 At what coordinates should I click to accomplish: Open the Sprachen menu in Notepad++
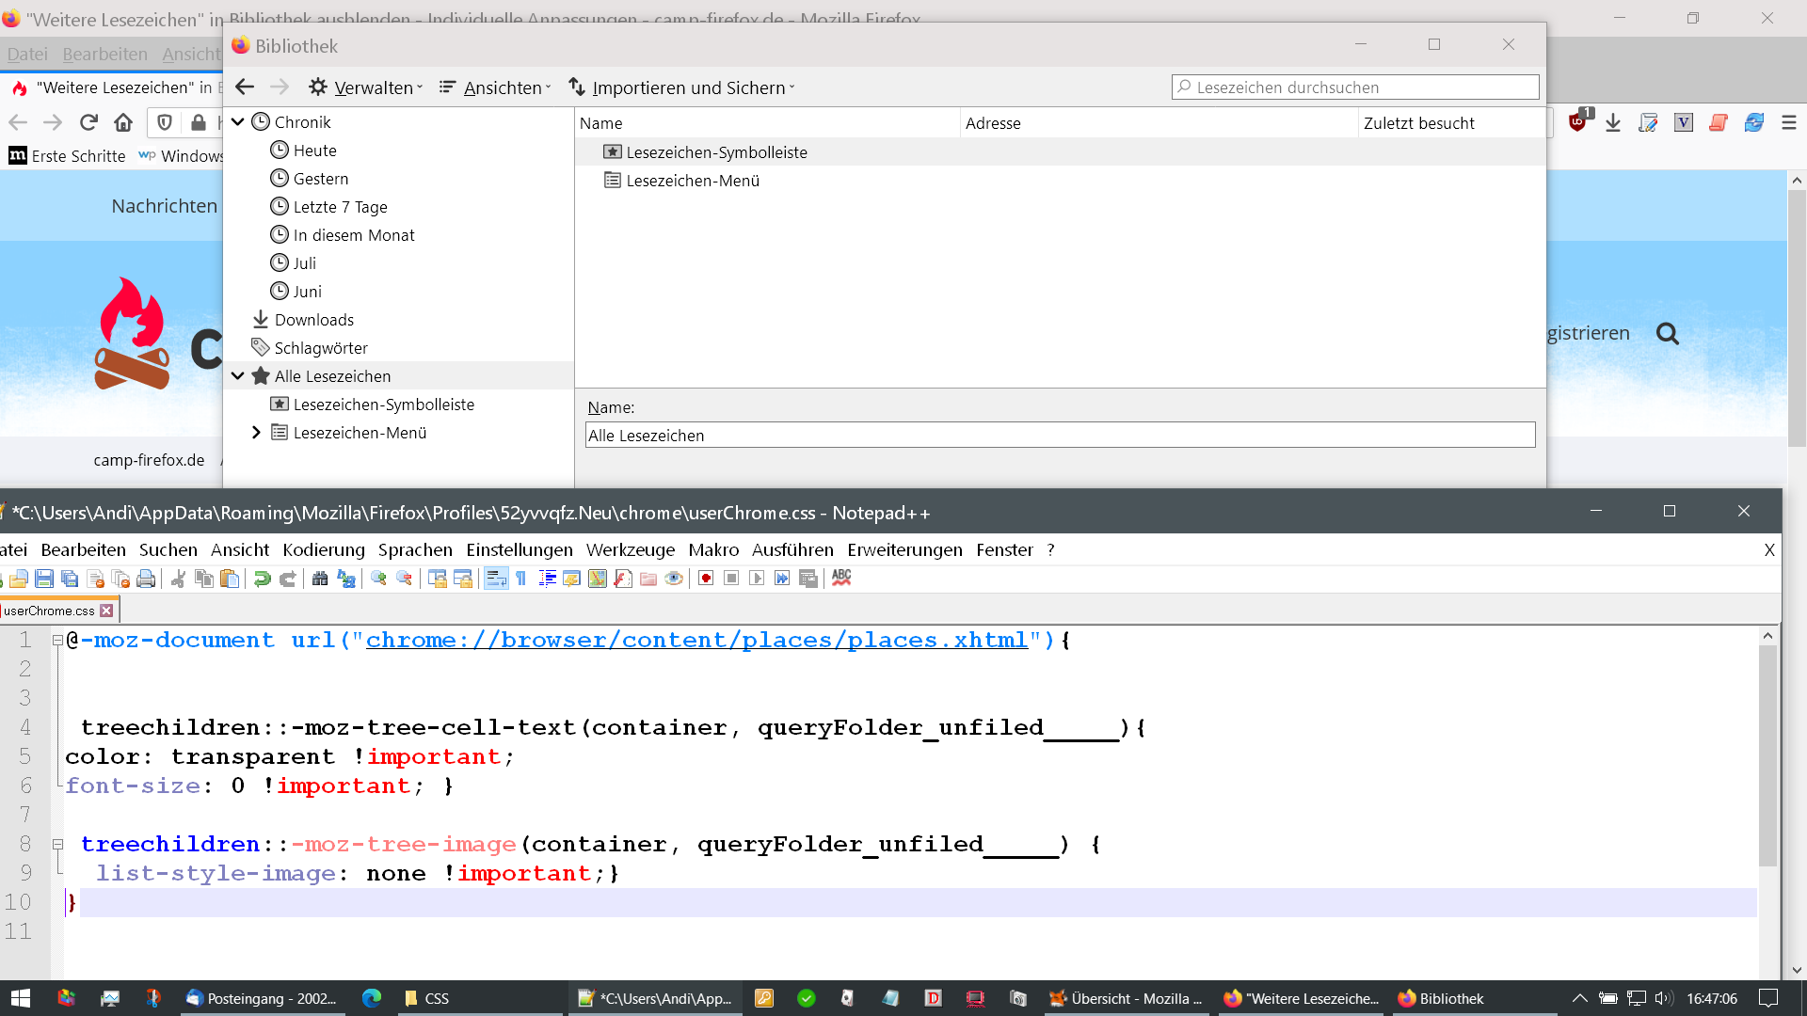pyautogui.click(x=415, y=549)
